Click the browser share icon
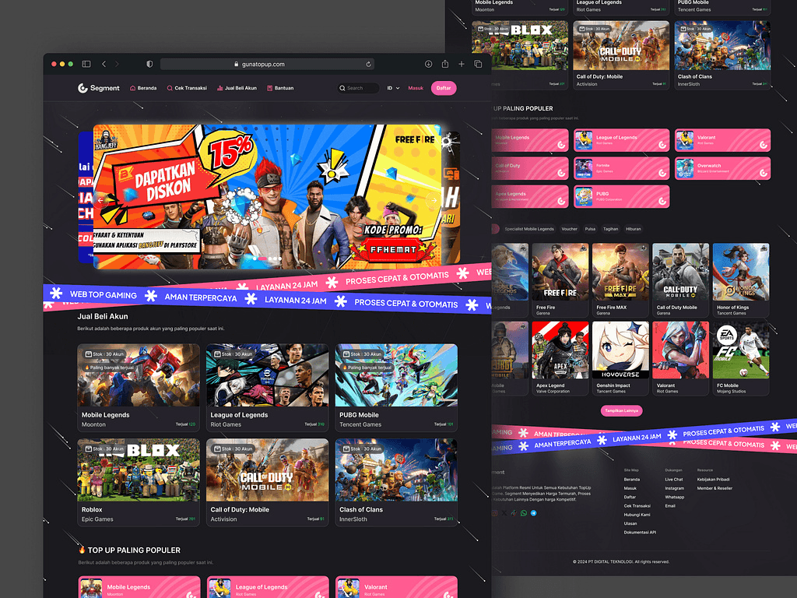Image resolution: width=797 pixels, height=598 pixels. [x=445, y=64]
